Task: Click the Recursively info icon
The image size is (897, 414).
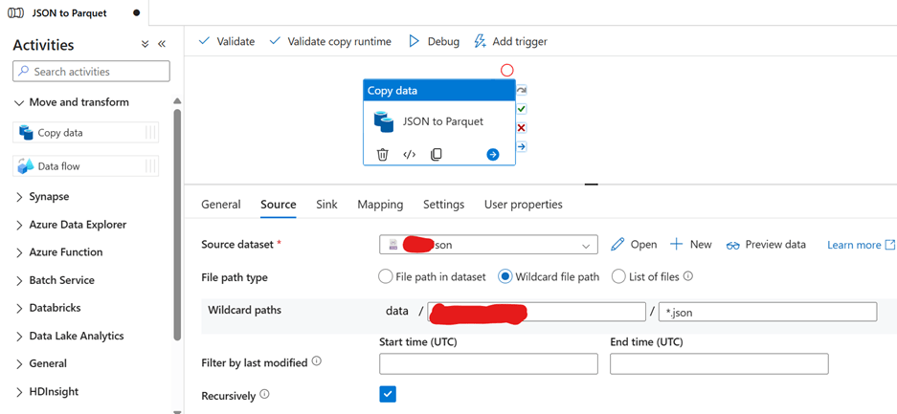Action: pyautogui.click(x=264, y=394)
